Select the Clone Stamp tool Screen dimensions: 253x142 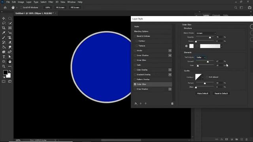click(x=10, y=38)
